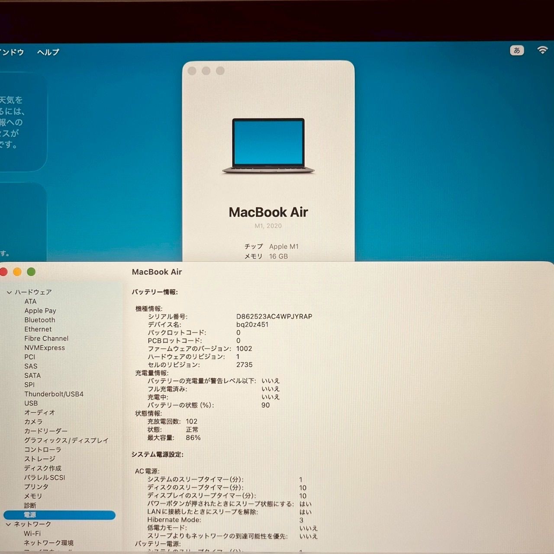The image size is (554, 554).
Task: Select NVMExpress in the sidebar
Action: click(45, 348)
